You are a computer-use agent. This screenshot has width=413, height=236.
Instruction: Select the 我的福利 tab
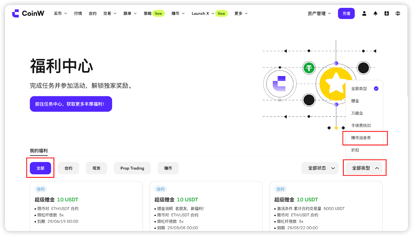click(39, 151)
